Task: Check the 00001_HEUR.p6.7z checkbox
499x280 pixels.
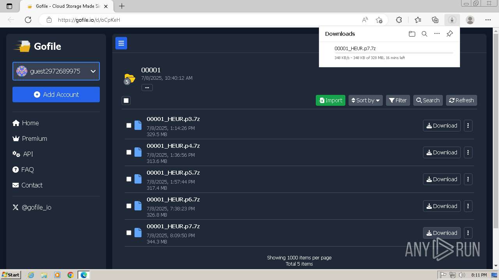Action: click(129, 206)
